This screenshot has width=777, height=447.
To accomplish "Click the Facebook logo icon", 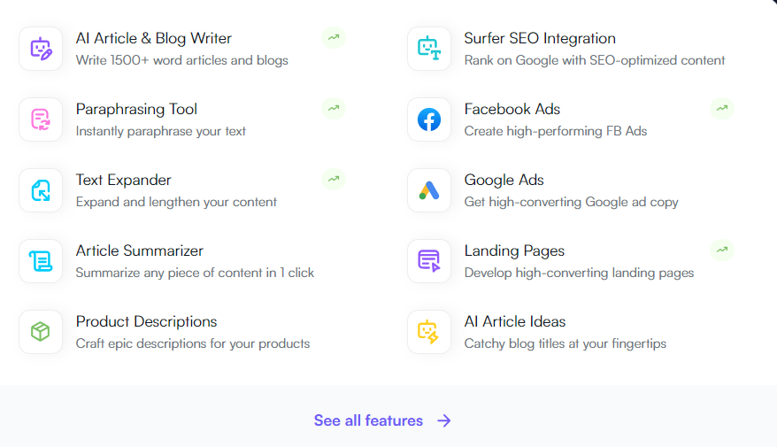I will 429,119.
